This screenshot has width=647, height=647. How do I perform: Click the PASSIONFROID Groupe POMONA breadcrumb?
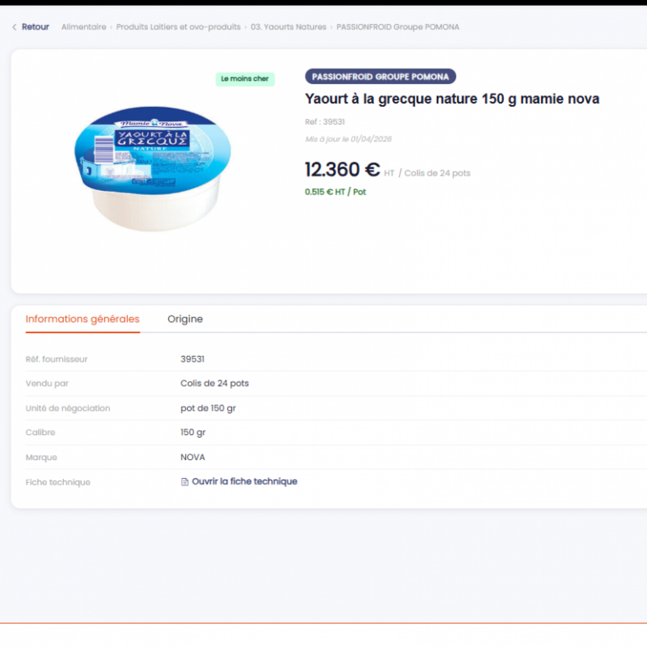point(398,27)
